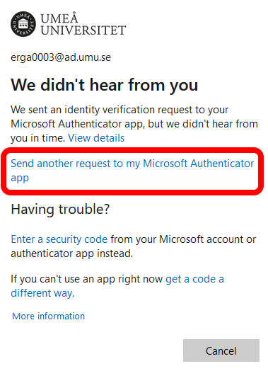This screenshot has width=268, height=371.
Task: Click the Umeå Universitet round seal logo
Action: [x=23, y=24]
